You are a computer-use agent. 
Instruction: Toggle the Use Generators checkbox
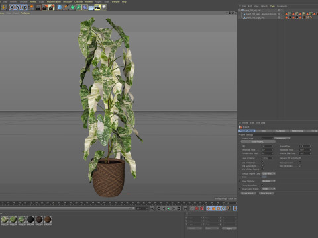coord(262,166)
